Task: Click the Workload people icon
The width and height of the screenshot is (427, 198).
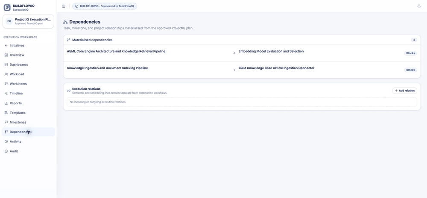Action: (6, 74)
